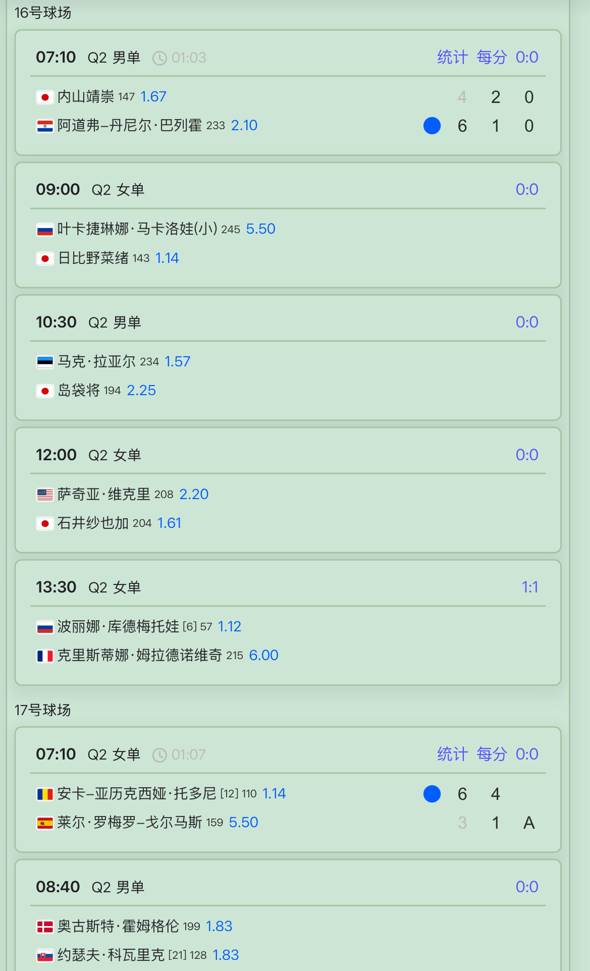Click the 1:1 head-to-head for 库德梅托娃
The height and width of the screenshot is (971, 590).
(x=530, y=587)
